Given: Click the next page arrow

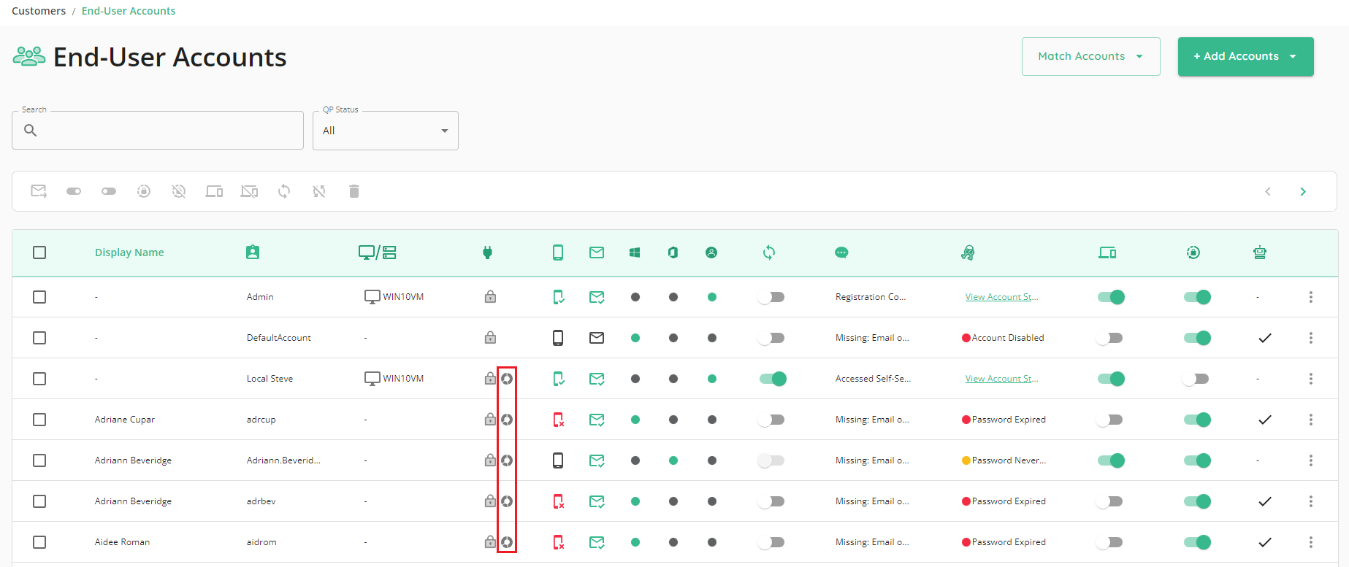Looking at the screenshot, I should click(x=1303, y=191).
